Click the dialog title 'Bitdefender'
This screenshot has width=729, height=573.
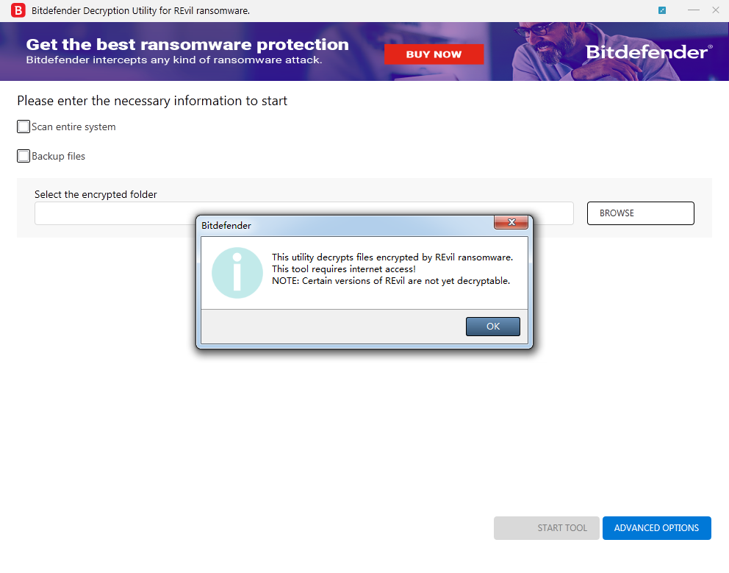(226, 226)
